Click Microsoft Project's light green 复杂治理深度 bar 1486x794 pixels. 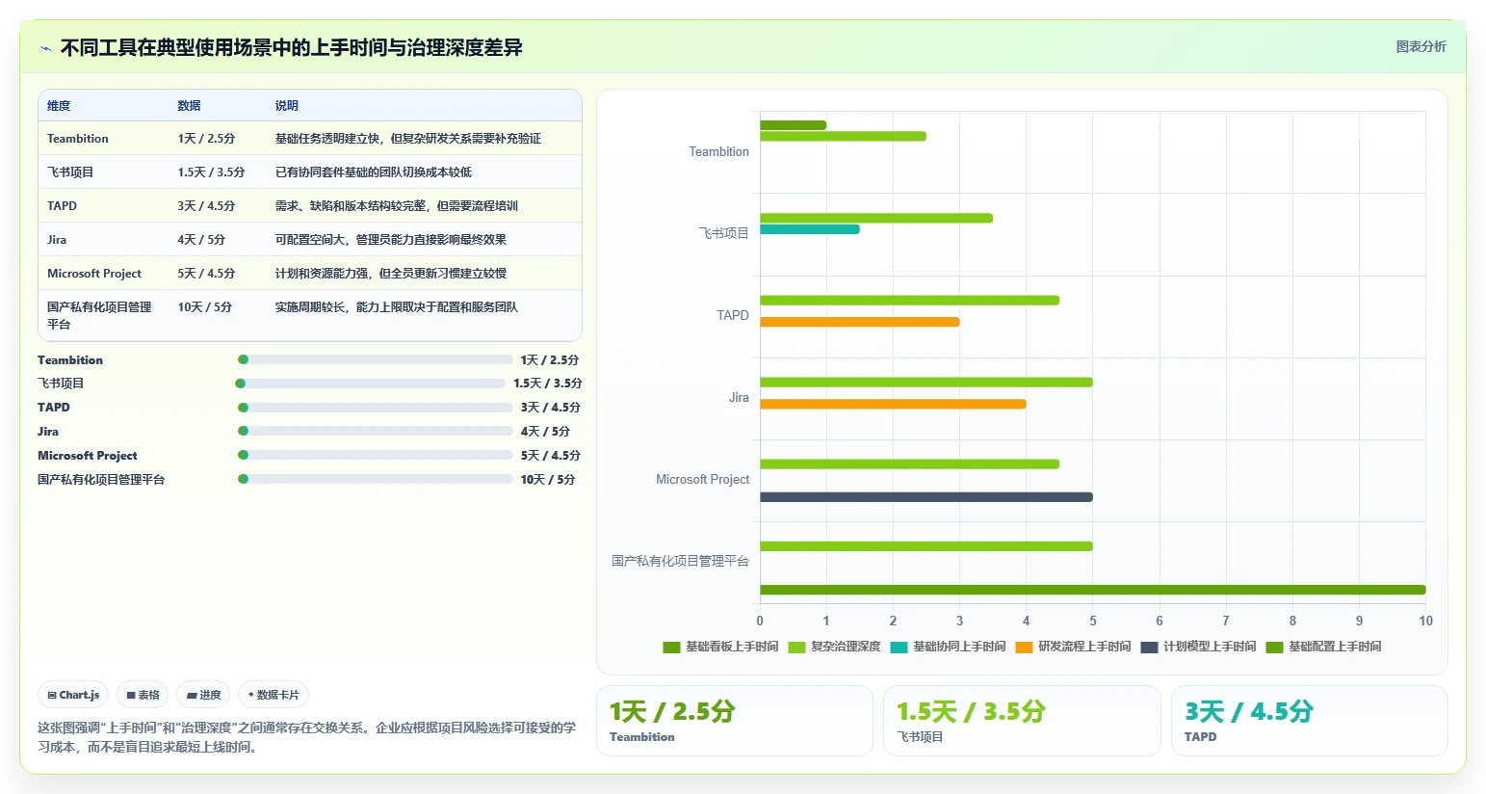click(910, 464)
